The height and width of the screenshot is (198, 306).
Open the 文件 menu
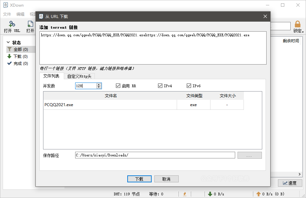coord(7,14)
